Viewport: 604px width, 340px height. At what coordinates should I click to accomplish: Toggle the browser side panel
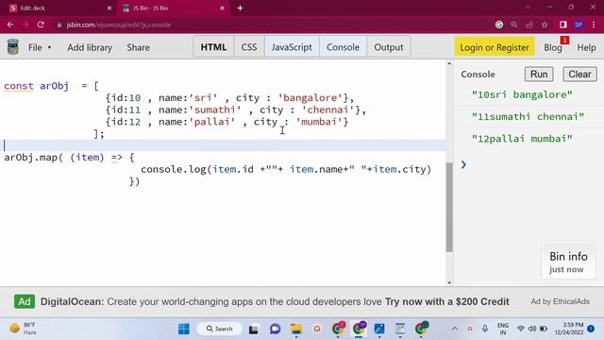(563, 25)
